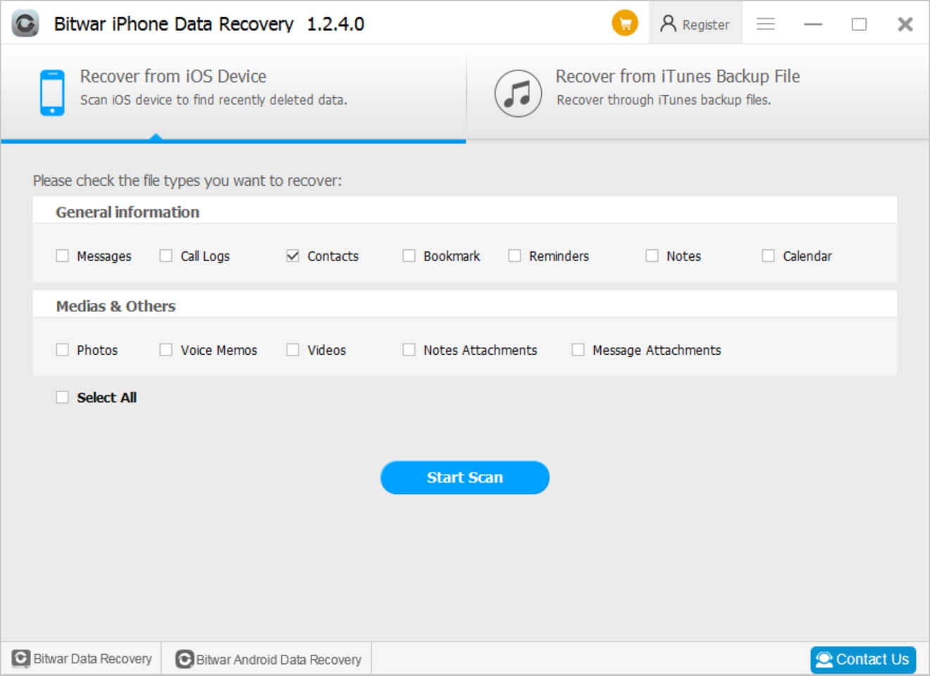Switch to Recover from iOS Device tab
Image resolution: width=930 pixels, height=676 pixels.
click(x=233, y=92)
